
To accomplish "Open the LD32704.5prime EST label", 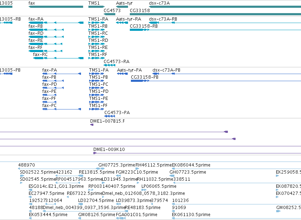I will [96, 201].
